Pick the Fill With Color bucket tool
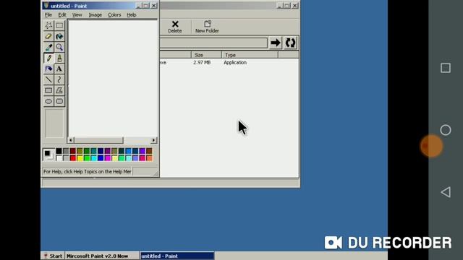The width and height of the screenshot is (463, 260). 59,36
